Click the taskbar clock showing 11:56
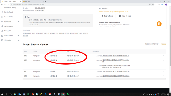This screenshot has height=96, width=171. (163, 94)
